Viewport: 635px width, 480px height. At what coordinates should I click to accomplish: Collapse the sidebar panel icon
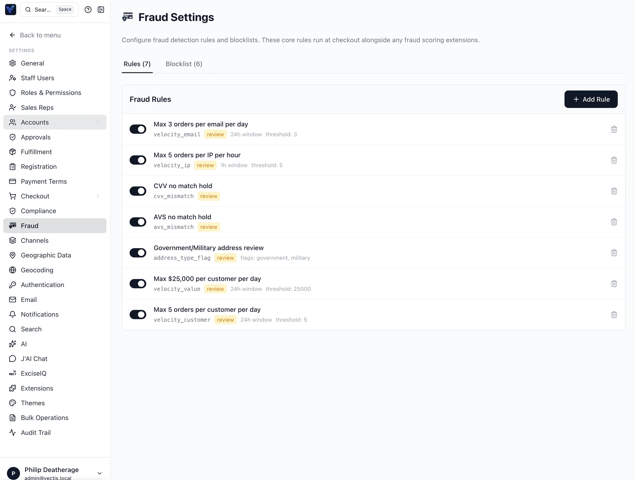[x=101, y=10]
